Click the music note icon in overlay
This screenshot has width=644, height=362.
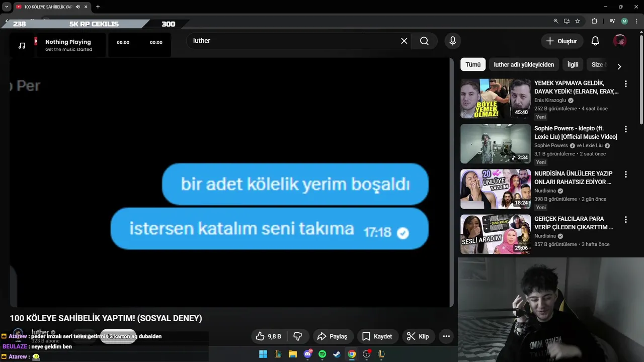22,46
